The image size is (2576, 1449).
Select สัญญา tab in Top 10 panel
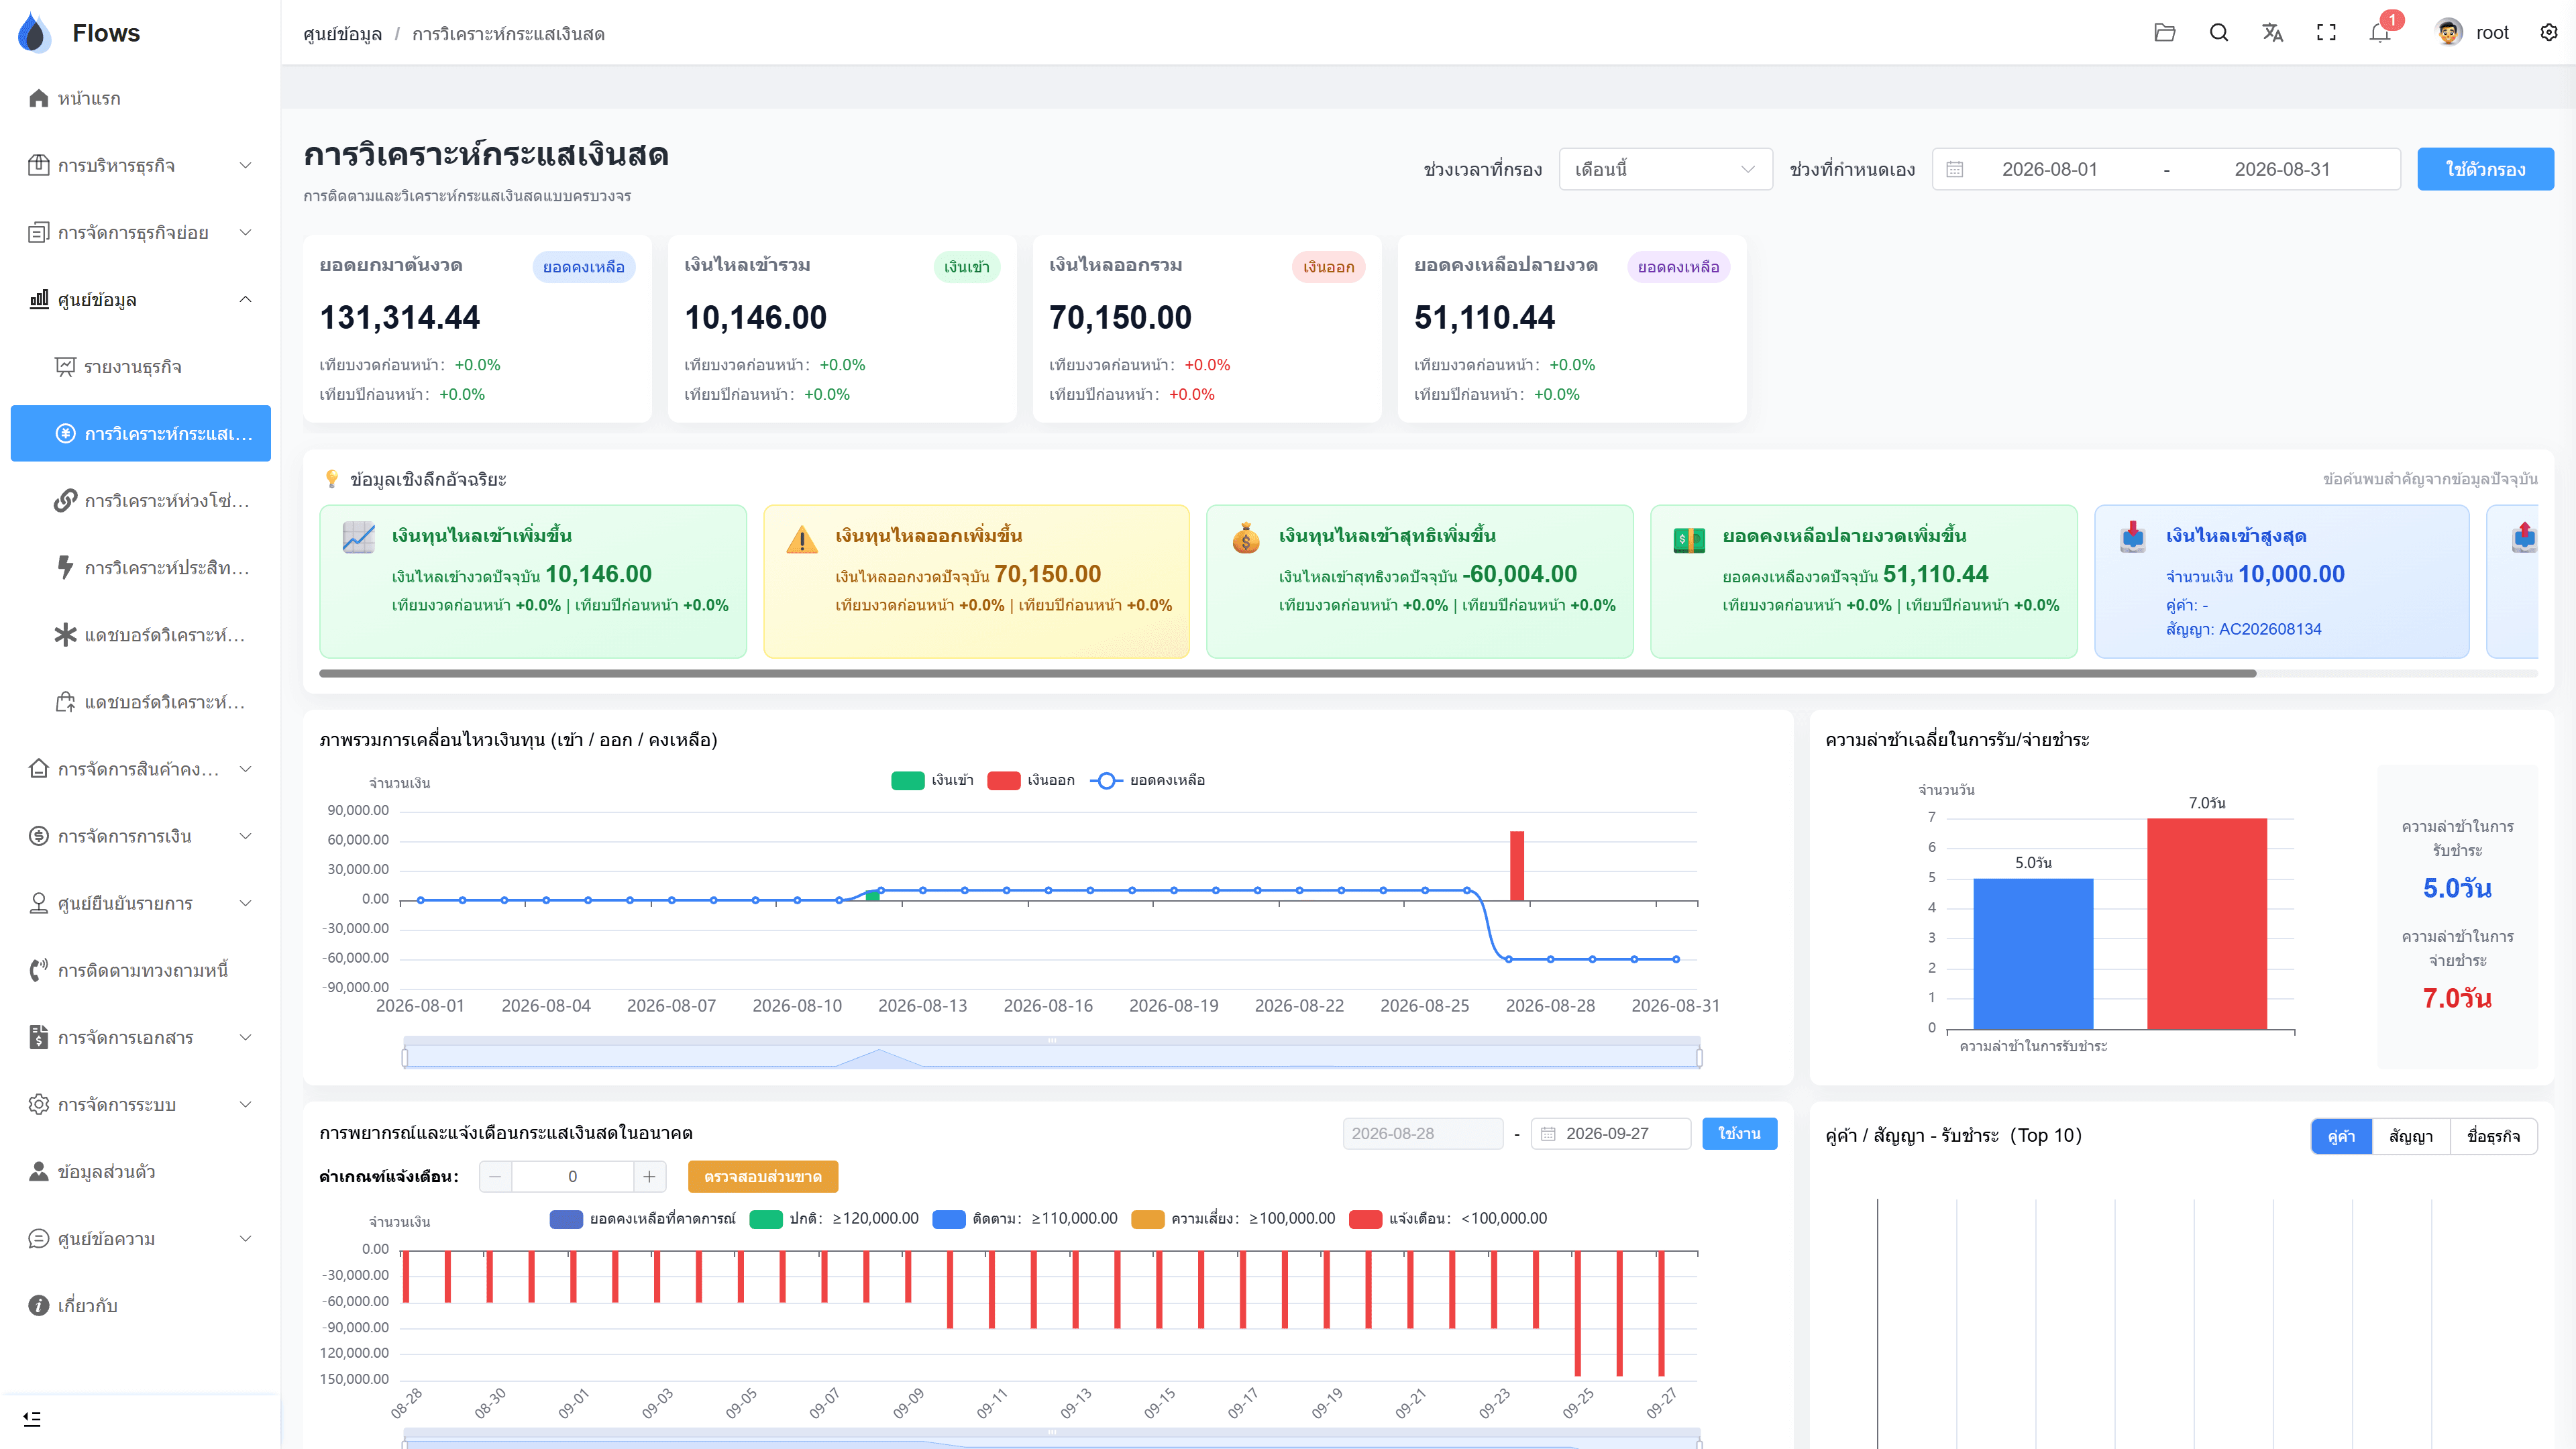tap(2410, 1136)
